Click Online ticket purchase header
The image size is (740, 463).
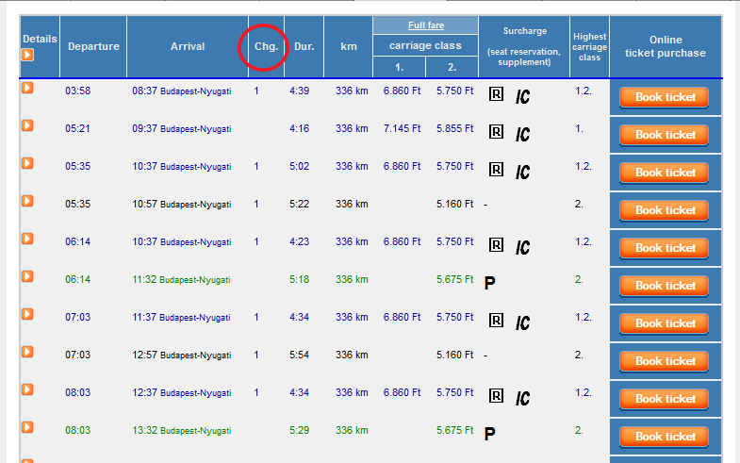(x=665, y=46)
